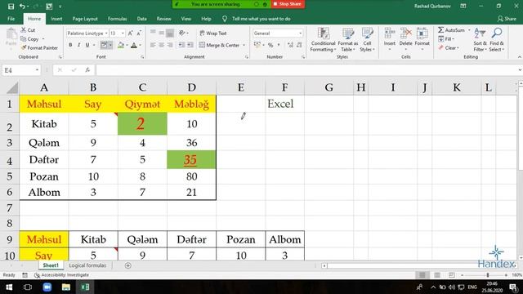Open the font size dropdown
The image size is (523, 294).
(x=123, y=33)
